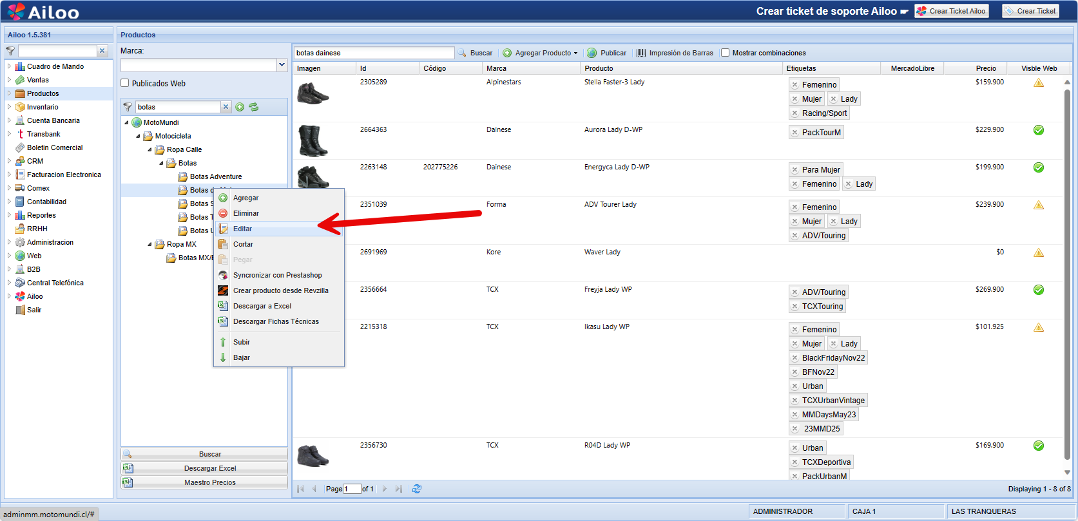Click the green add-category icon beside botas filter

pyautogui.click(x=240, y=107)
